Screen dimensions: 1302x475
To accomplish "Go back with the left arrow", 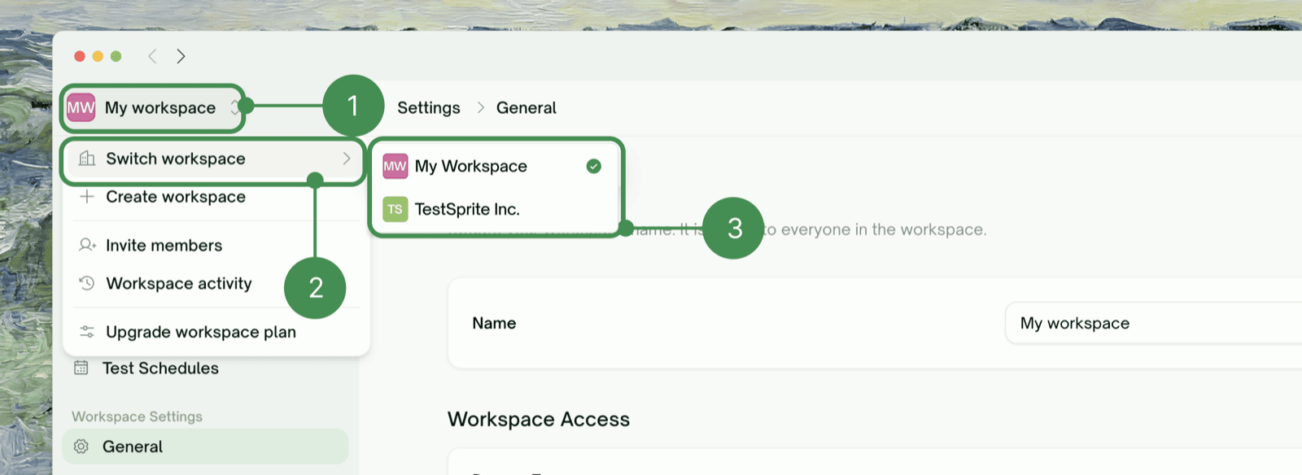I will click(152, 56).
